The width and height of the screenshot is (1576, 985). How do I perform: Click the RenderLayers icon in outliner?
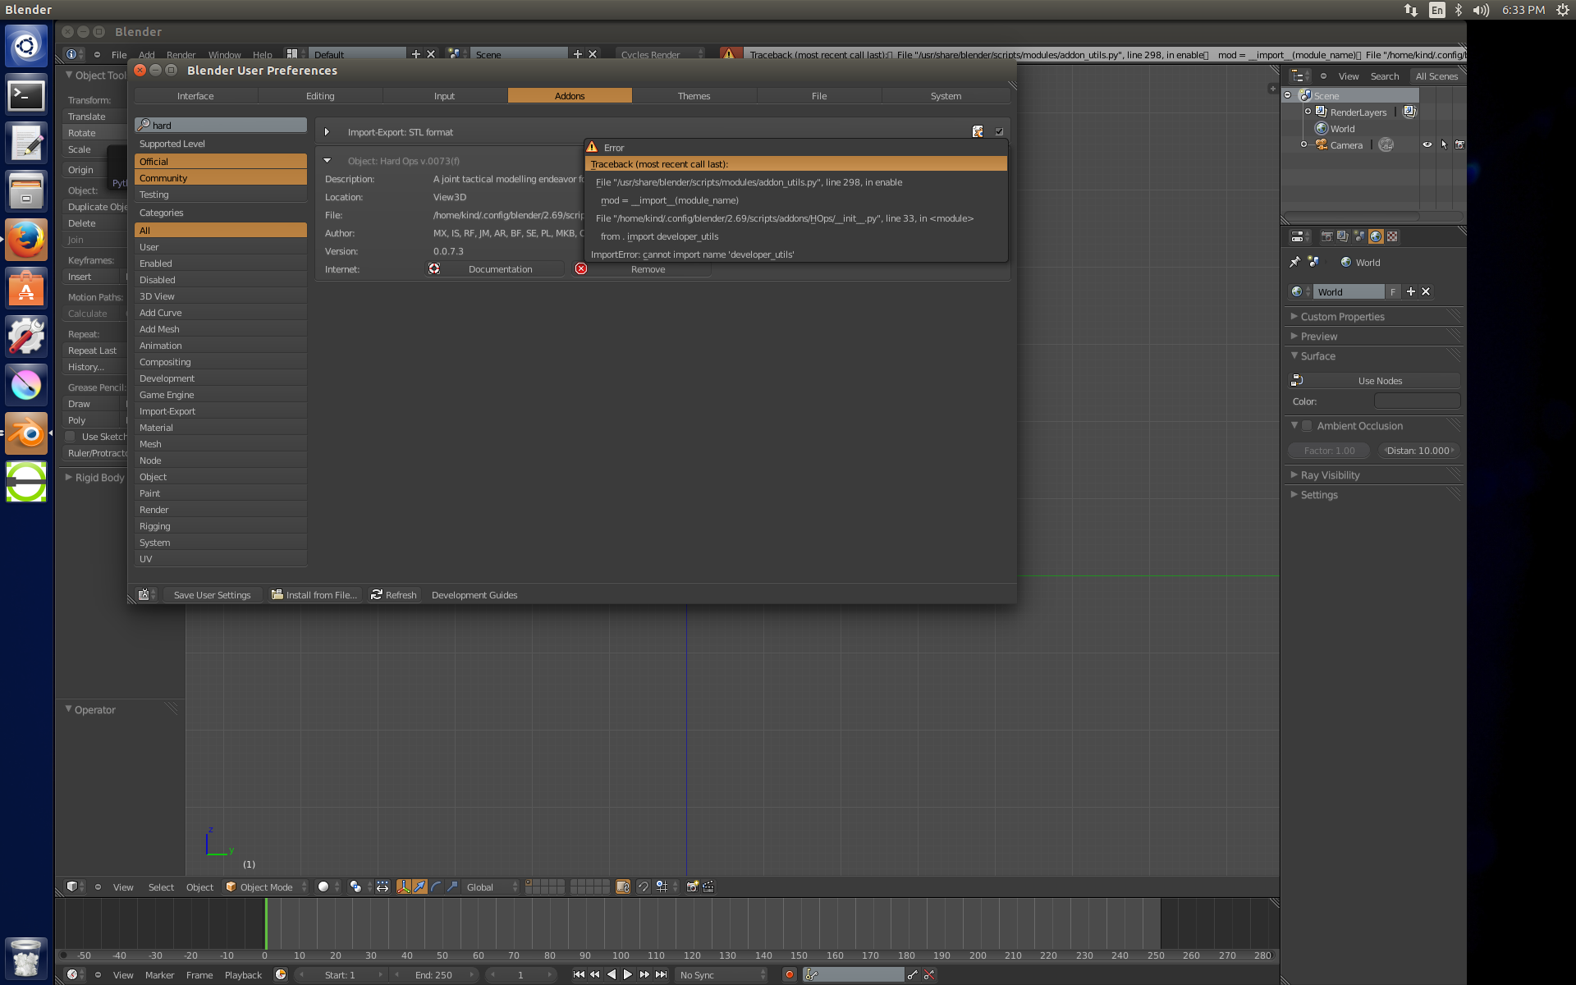click(1322, 112)
